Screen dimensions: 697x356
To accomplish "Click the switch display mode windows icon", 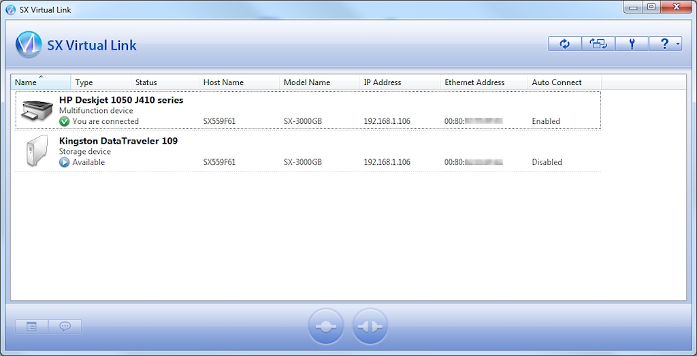I will click(598, 44).
